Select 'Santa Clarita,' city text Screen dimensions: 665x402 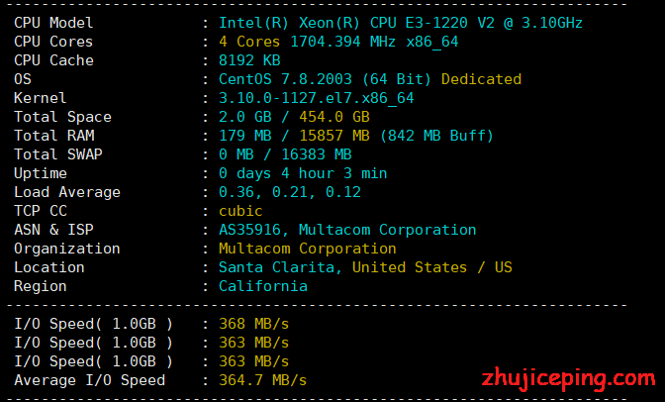(280, 267)
